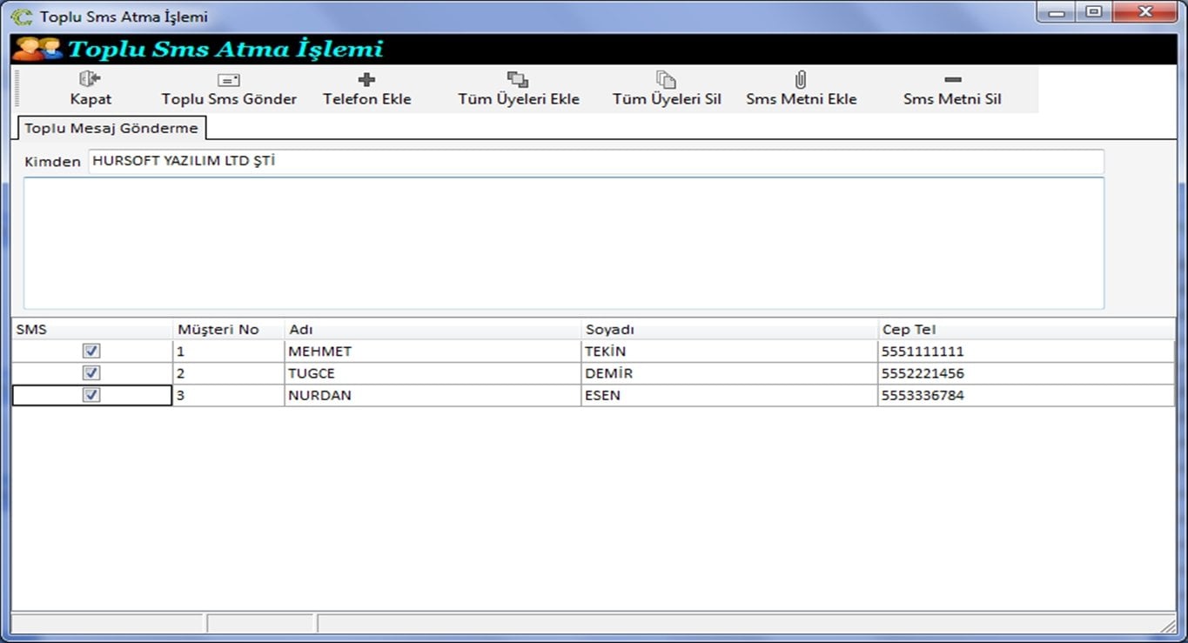Click the Sms Metni Sil minus icon
The height and width of the screenshot is (643, 1188).
click(x=952, y=80)
